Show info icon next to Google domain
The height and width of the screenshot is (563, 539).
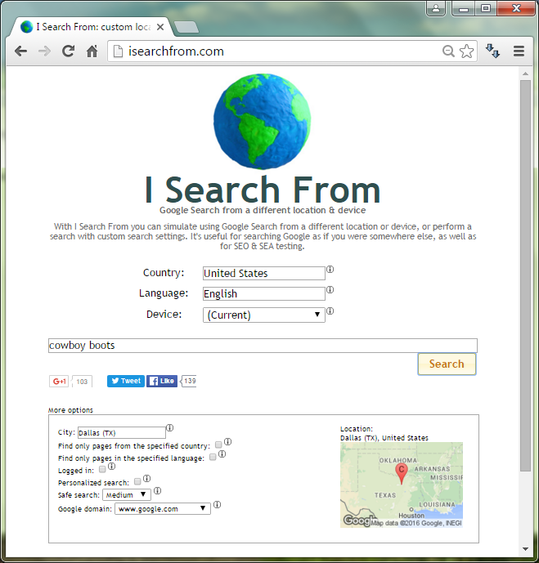pos(217,504)
